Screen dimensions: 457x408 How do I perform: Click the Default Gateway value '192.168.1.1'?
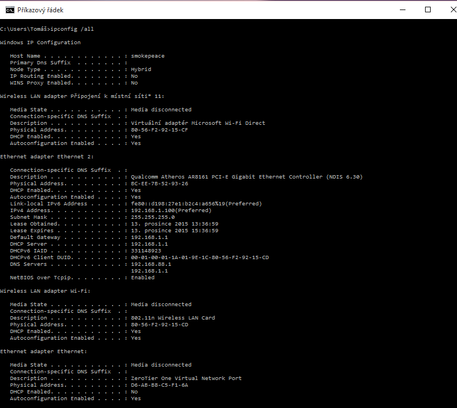(x=150, y=237)
